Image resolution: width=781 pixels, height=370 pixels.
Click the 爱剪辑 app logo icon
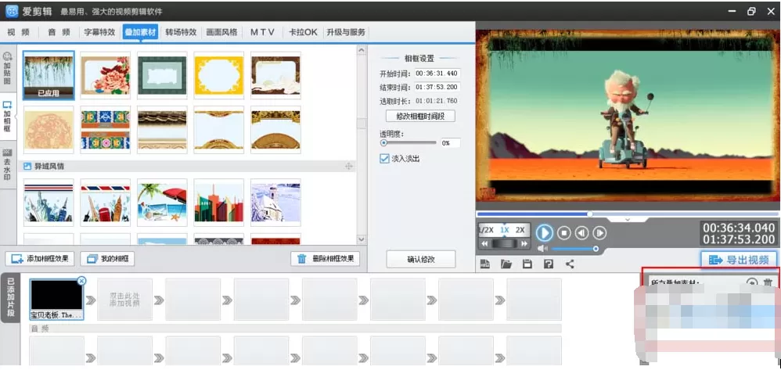click(x=11, y=10)
